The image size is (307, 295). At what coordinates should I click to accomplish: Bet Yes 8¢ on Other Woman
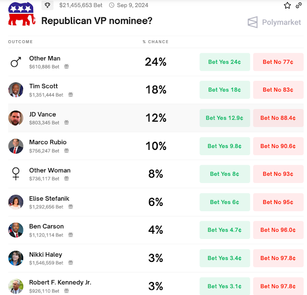[x=225, y=174]
